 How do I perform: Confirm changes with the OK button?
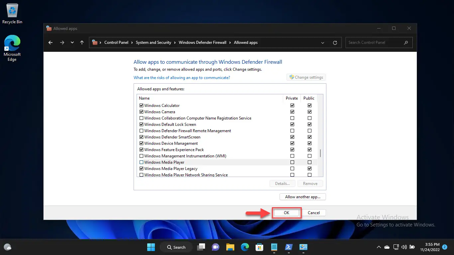pyautogui.click(x=286, y=213)
